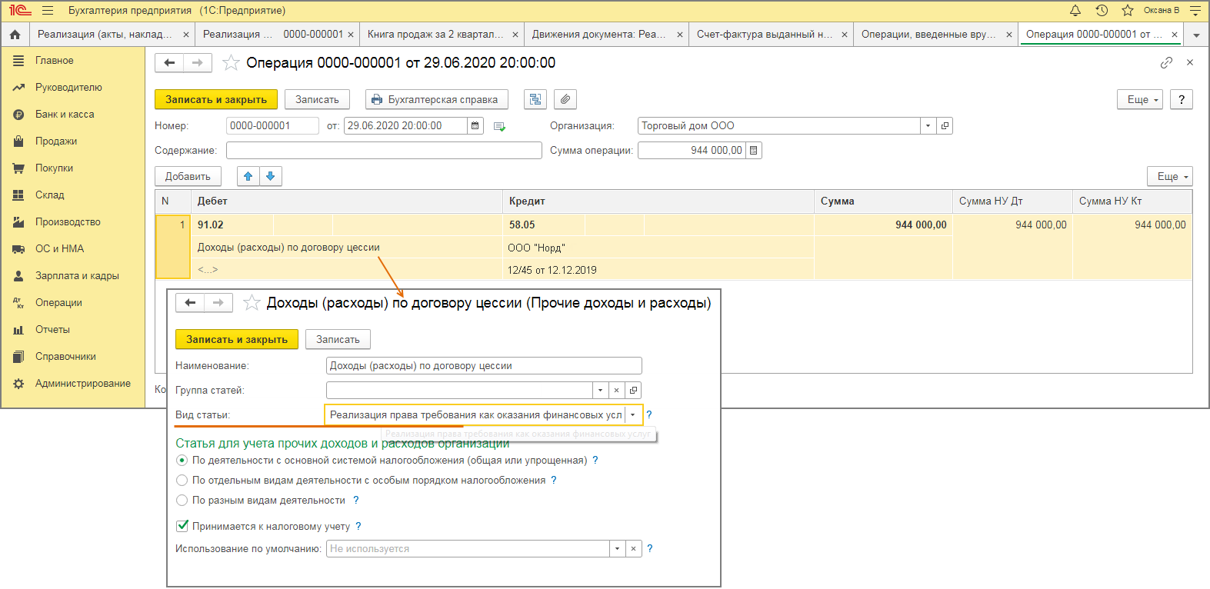Click Записать in Доходы (расходы) dialog
This screenshot has height=589, width=1210.
coord(338,339)
